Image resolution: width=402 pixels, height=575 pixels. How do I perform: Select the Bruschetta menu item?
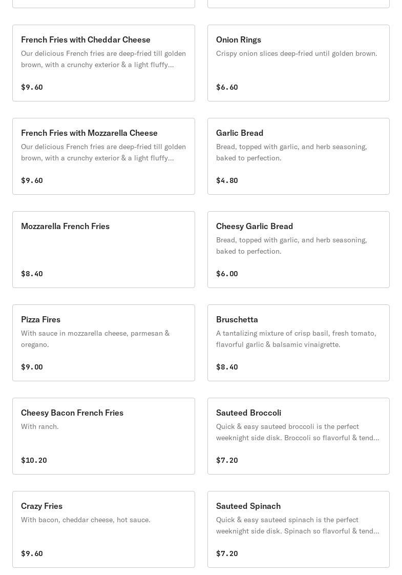coord(298,343)
